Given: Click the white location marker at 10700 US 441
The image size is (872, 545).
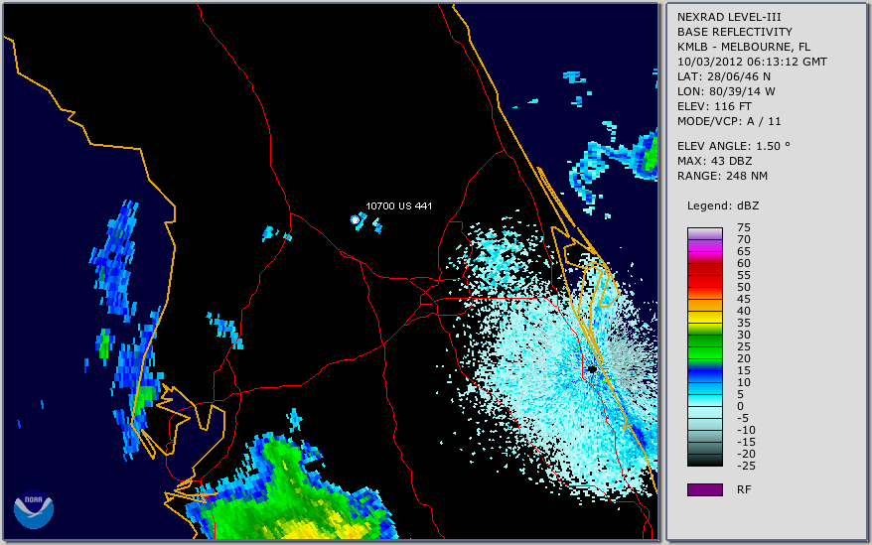Looking at the screenshot, I should [355, 219].
